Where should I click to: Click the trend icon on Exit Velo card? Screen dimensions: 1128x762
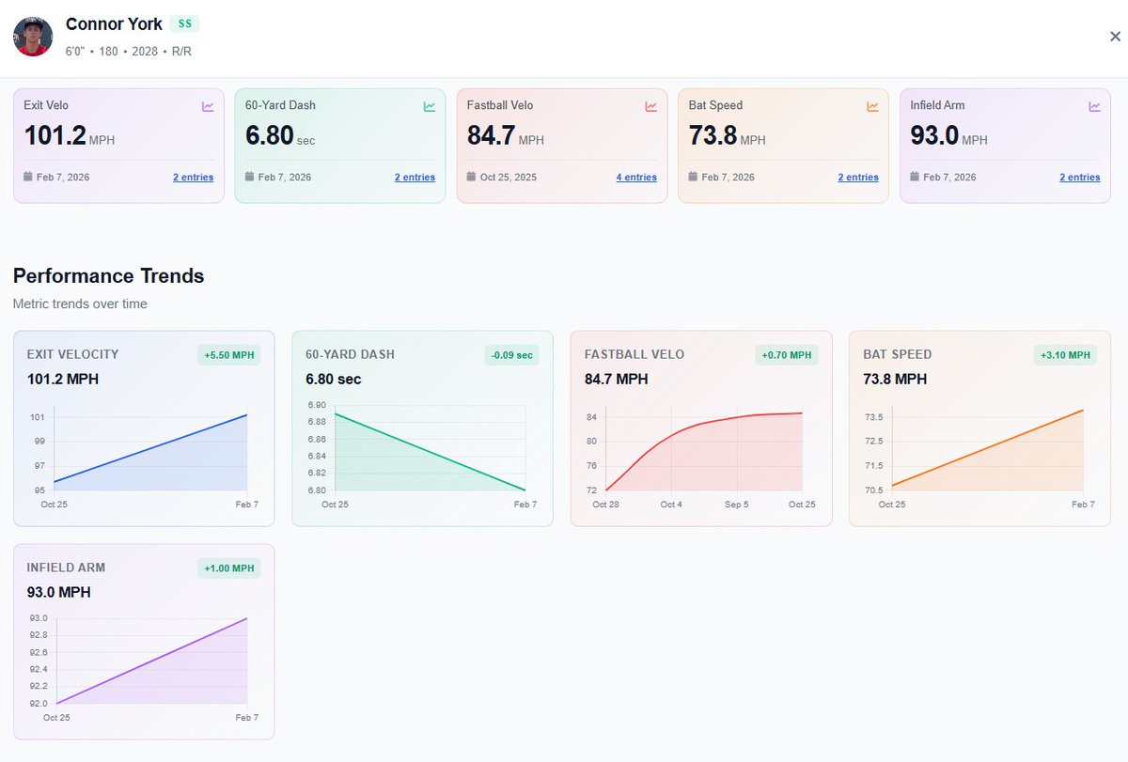(x=208, y=106)
